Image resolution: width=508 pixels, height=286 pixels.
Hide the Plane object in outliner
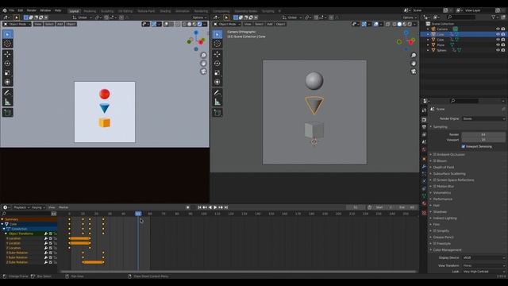(x=498, y=44)
